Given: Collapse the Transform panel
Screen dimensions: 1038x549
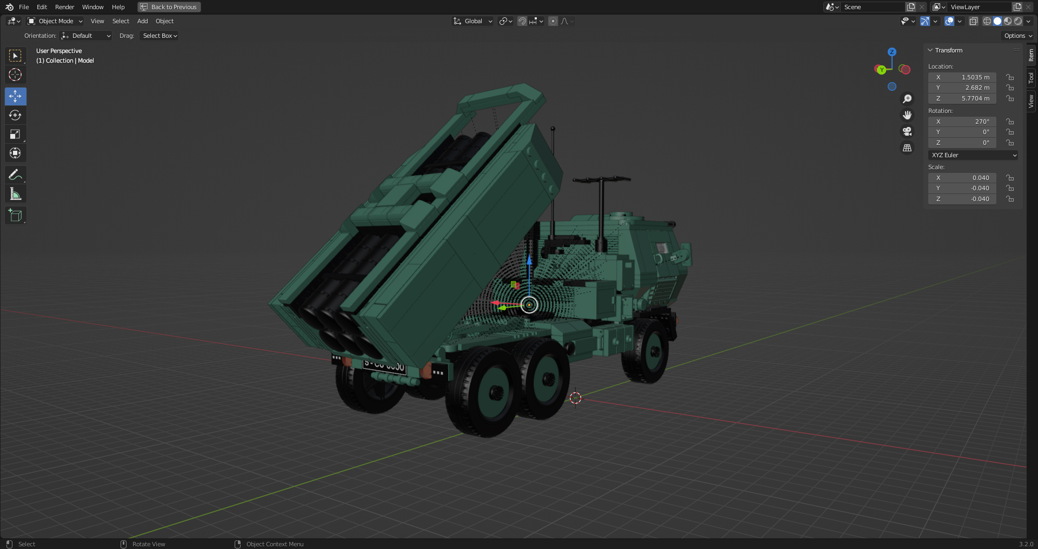Looking at the screenshot, I should pyautogui.click(x=930, y=50).
